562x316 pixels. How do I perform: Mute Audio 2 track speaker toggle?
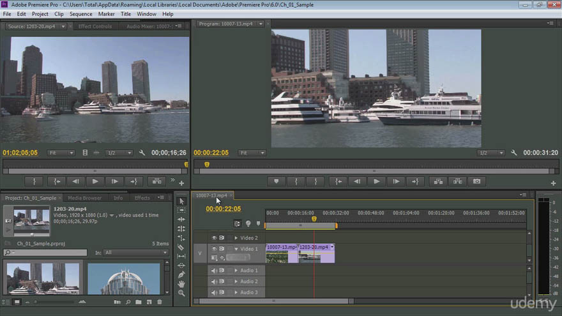tap(214, 282)
